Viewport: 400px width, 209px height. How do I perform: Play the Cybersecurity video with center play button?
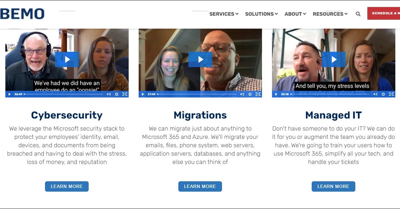coord(67,59)
